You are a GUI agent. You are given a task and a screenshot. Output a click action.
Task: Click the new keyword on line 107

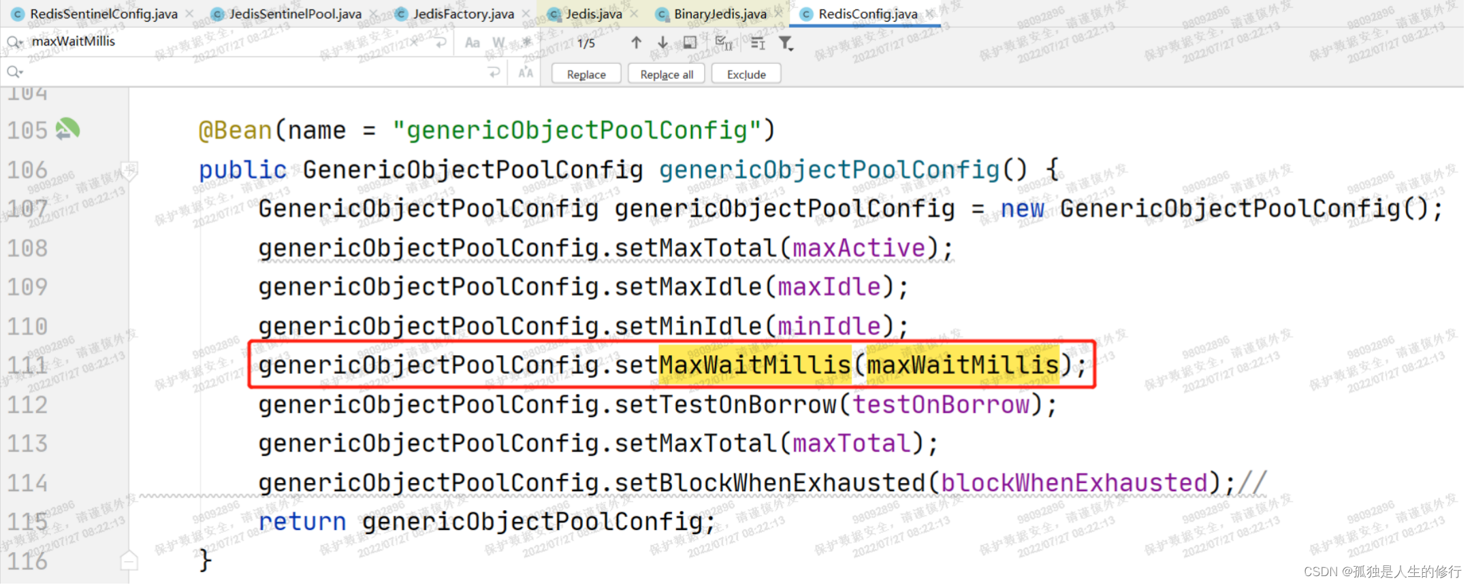(x=1022, y=209)
